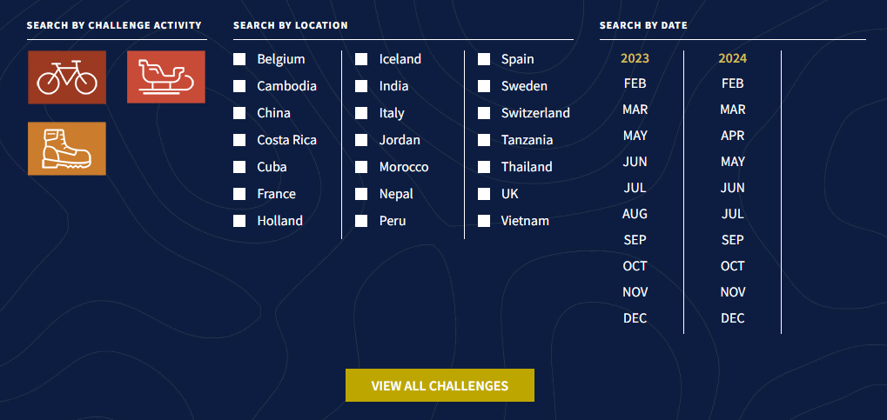Select the 2023 year heading

(x=635, y=58)
